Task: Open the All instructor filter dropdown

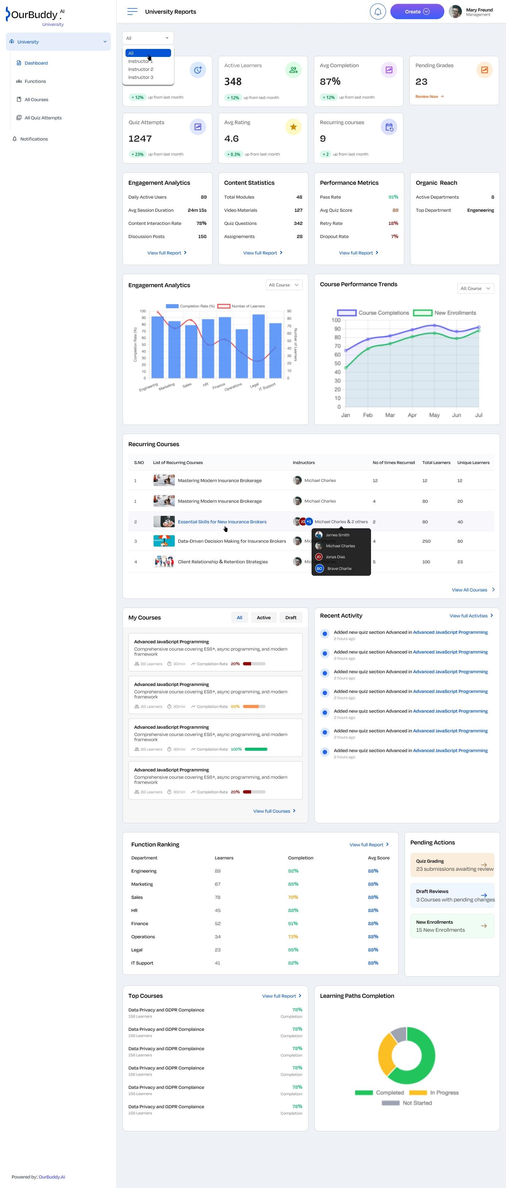Action: [x=148, y=38]
